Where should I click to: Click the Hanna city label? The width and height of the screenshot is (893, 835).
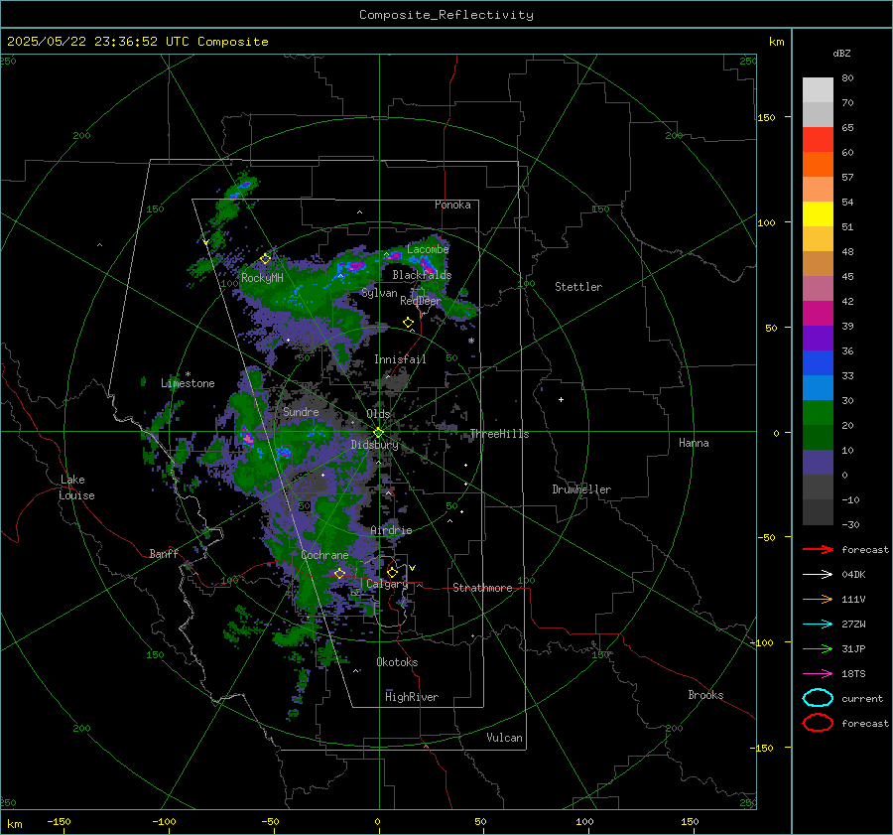[x=694, y=443]
